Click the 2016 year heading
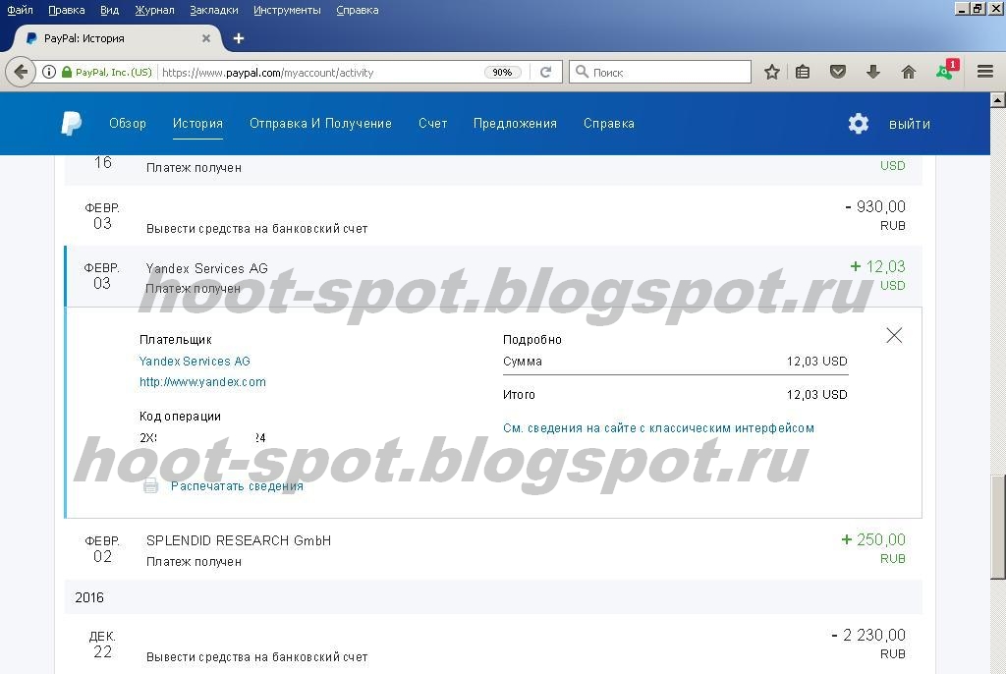Image resolution: width=1006 pixels, height=674 pixels. [89, 597]
